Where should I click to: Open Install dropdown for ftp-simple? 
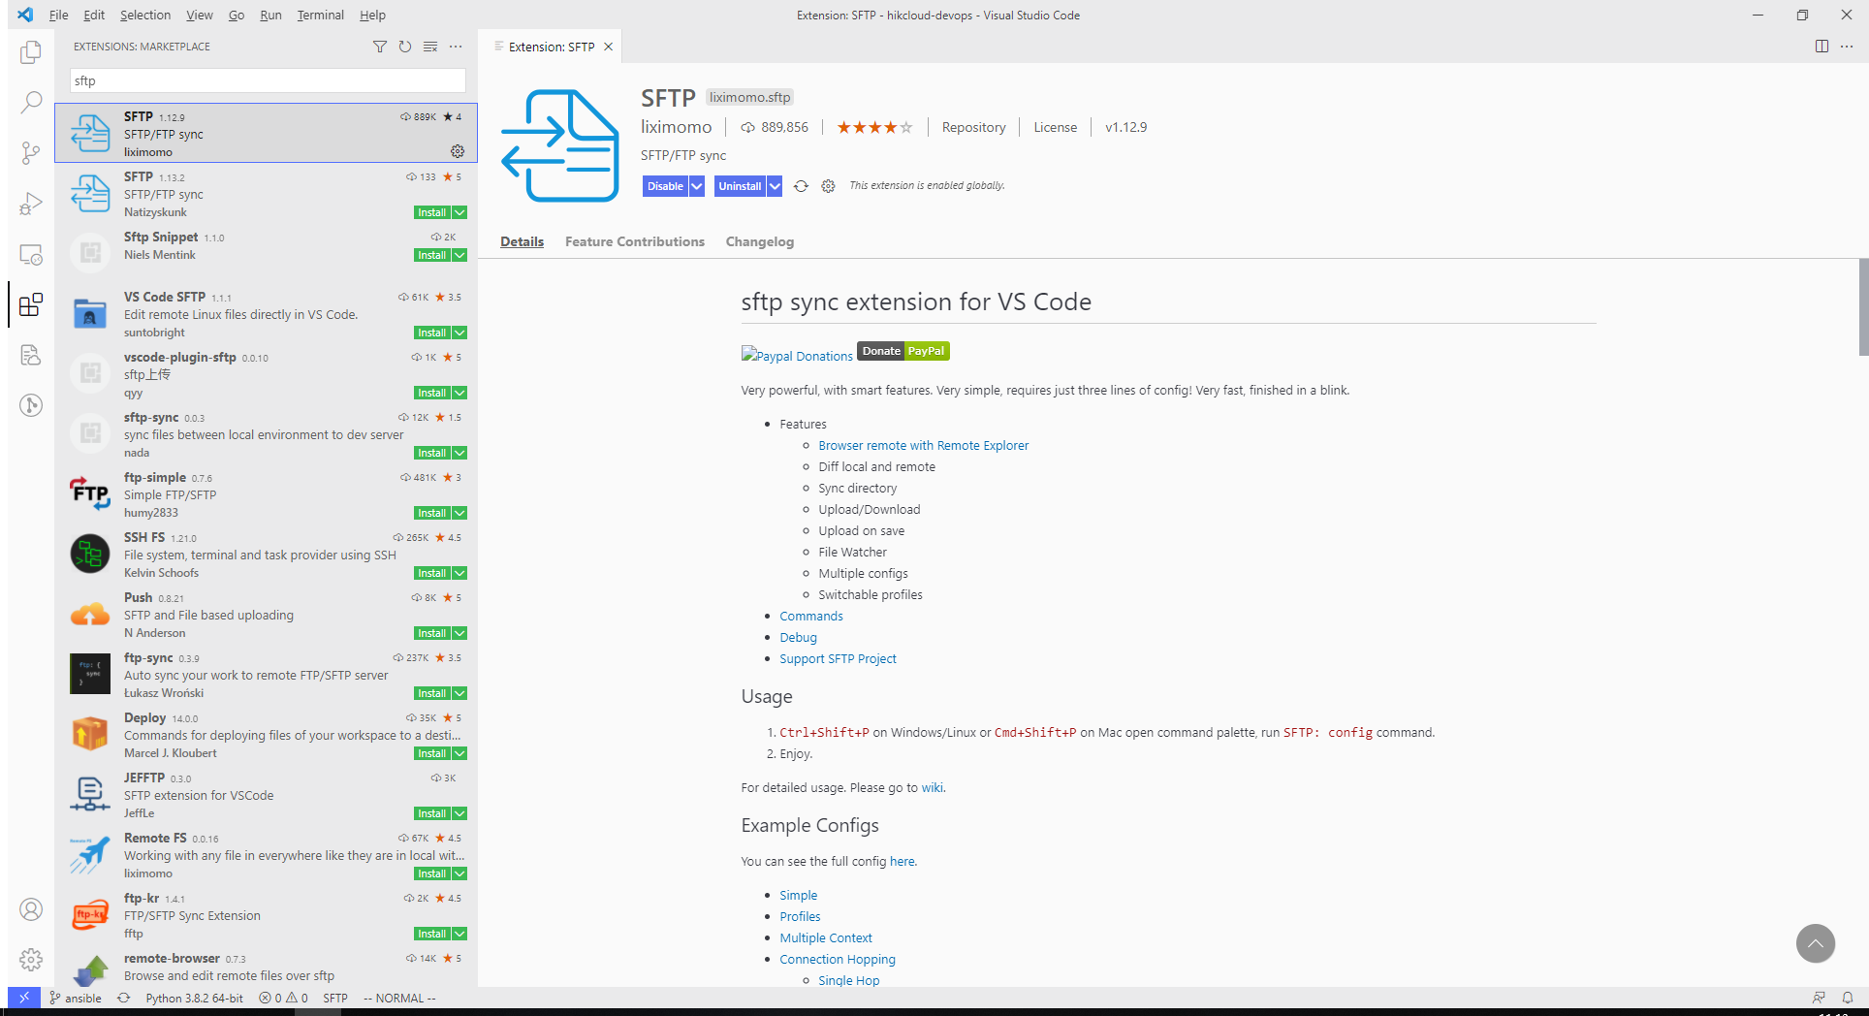click(x=459, y=513)
